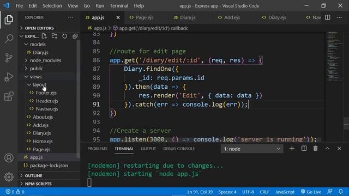Screen dimensions: 349x196
Task: Go to line via Ln 91, Col 39
Action: tap(200, 192)
